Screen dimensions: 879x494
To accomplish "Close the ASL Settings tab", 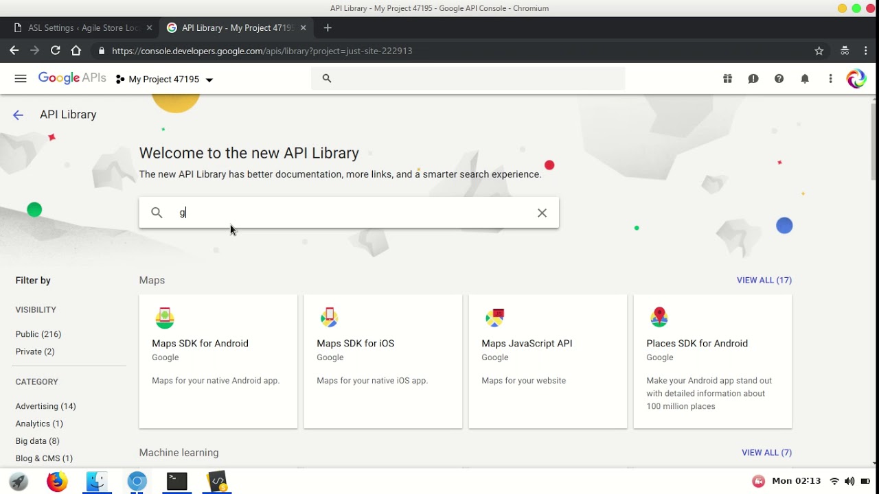I will pyautogui.click(x=149, y=28).
